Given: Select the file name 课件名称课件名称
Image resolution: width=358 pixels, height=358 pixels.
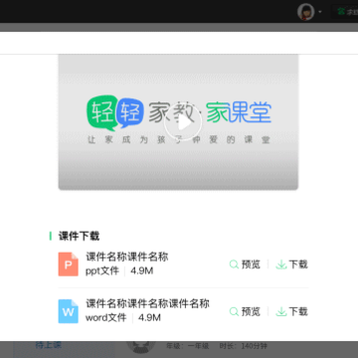Looking at the screenshot, I should pyautogui.click(x=127, y=257).
